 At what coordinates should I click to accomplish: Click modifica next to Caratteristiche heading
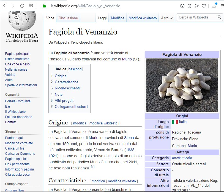tap(98, 181)
